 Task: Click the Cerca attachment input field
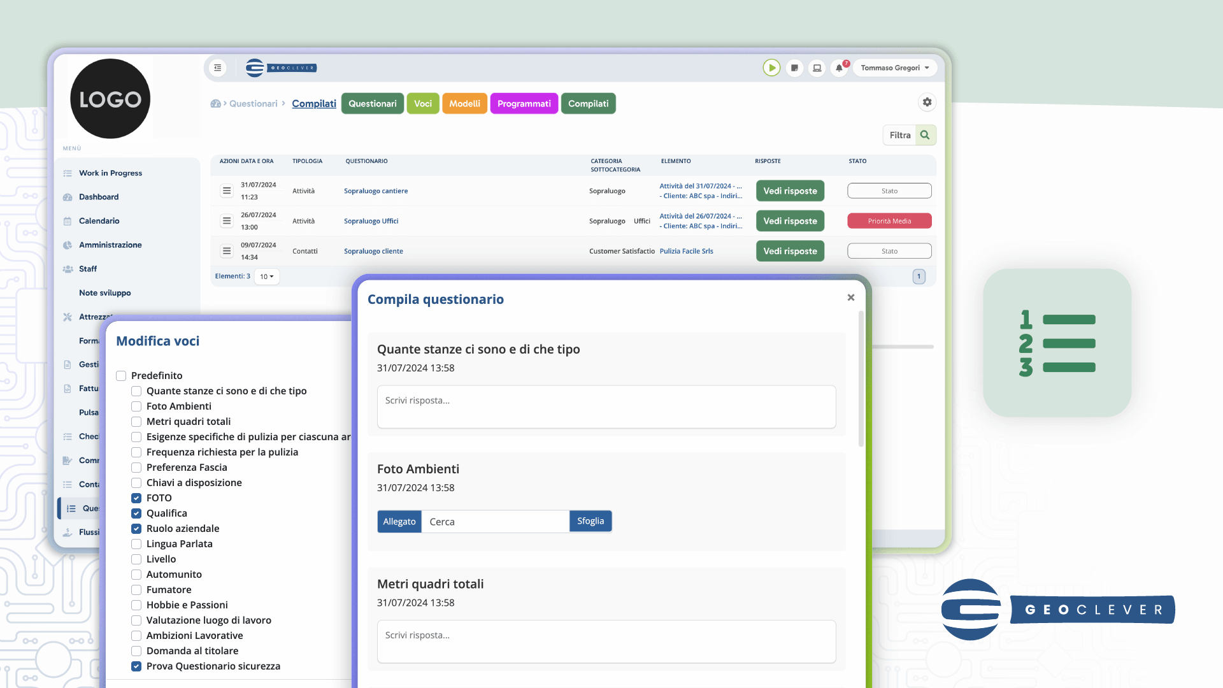click(x=495, y=521)
